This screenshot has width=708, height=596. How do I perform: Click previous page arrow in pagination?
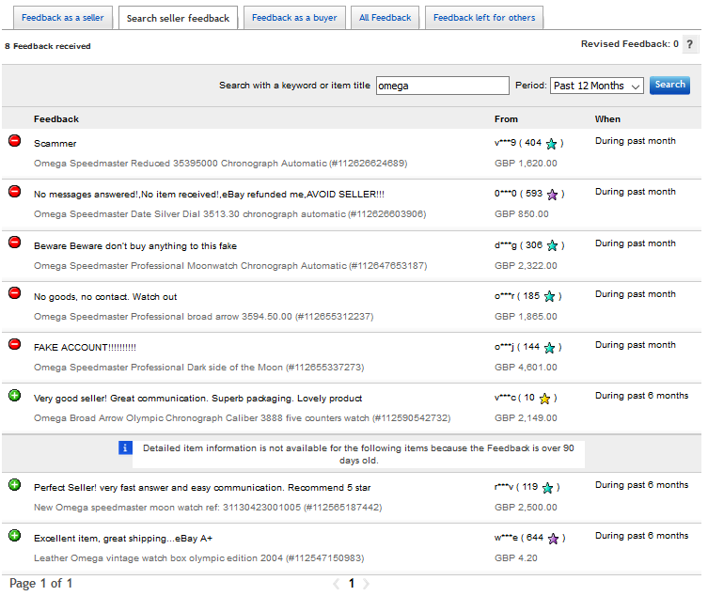tap(336, 584)
